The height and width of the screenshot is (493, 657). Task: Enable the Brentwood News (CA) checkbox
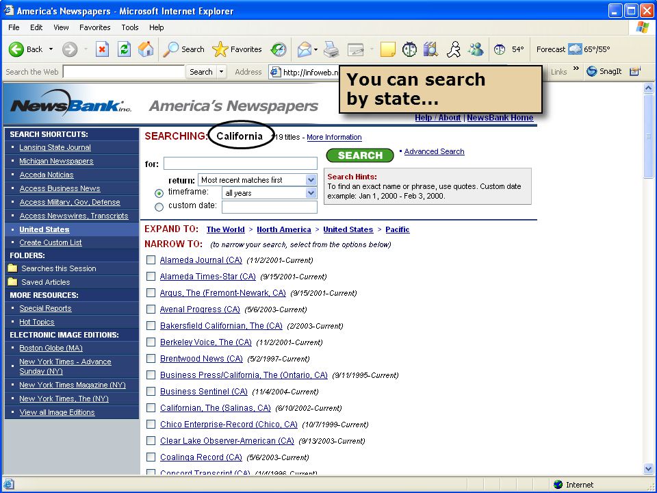[151, 358]
